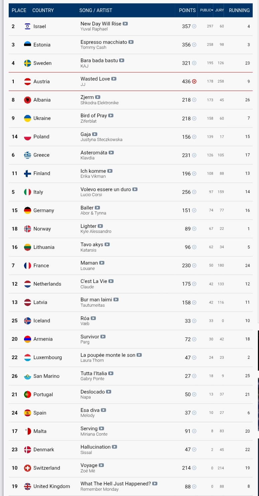259x496 pixels.
Task: Expand points breakdown for Iceland's 33
Action: pos(194,321)
